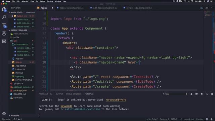The width and height of the screenshot is (215, 121).
Task: Open the Output panel tab
Action: coord(59,94)
